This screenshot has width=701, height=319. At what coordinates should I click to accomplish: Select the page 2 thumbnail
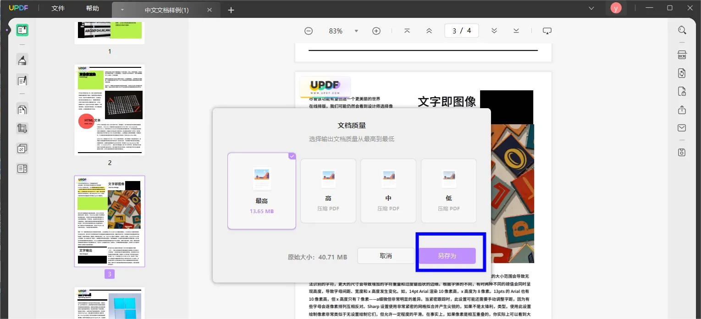coord(110,110)
